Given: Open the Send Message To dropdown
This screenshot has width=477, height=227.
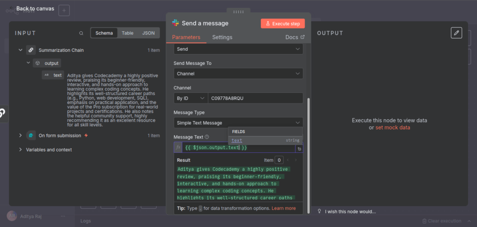Looking at the screenshot, I should [238, 74].
